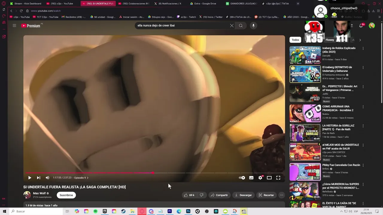
Task: Click the taskbar Buscar search box
Action: tap(36, 211)
